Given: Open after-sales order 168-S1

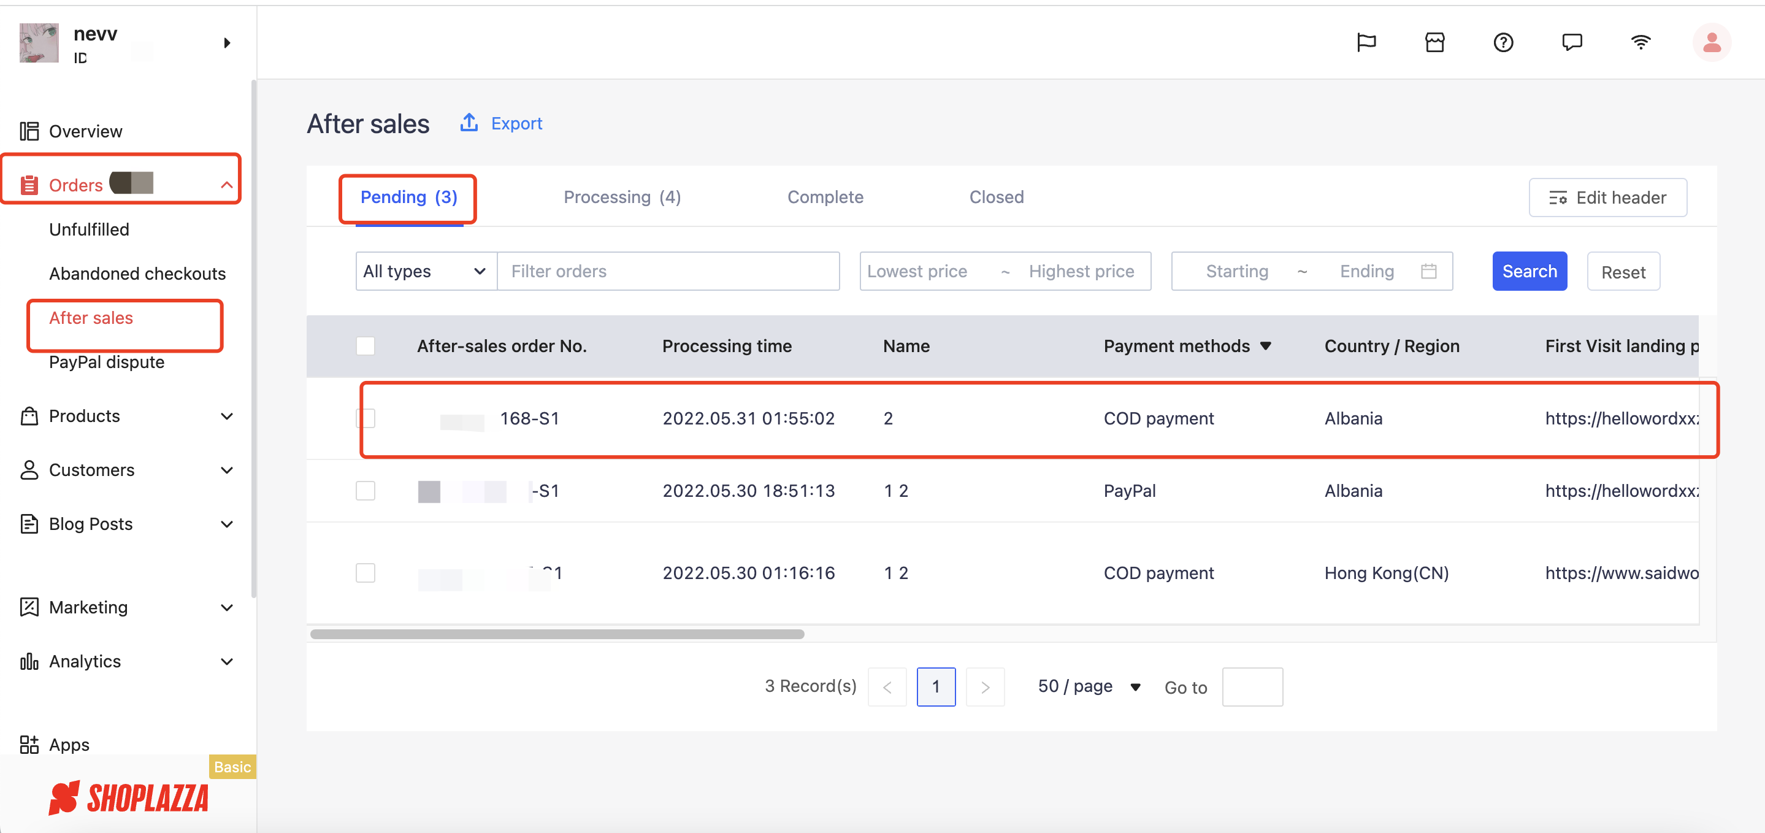Looking at the screenshot, I should [529, 418].
